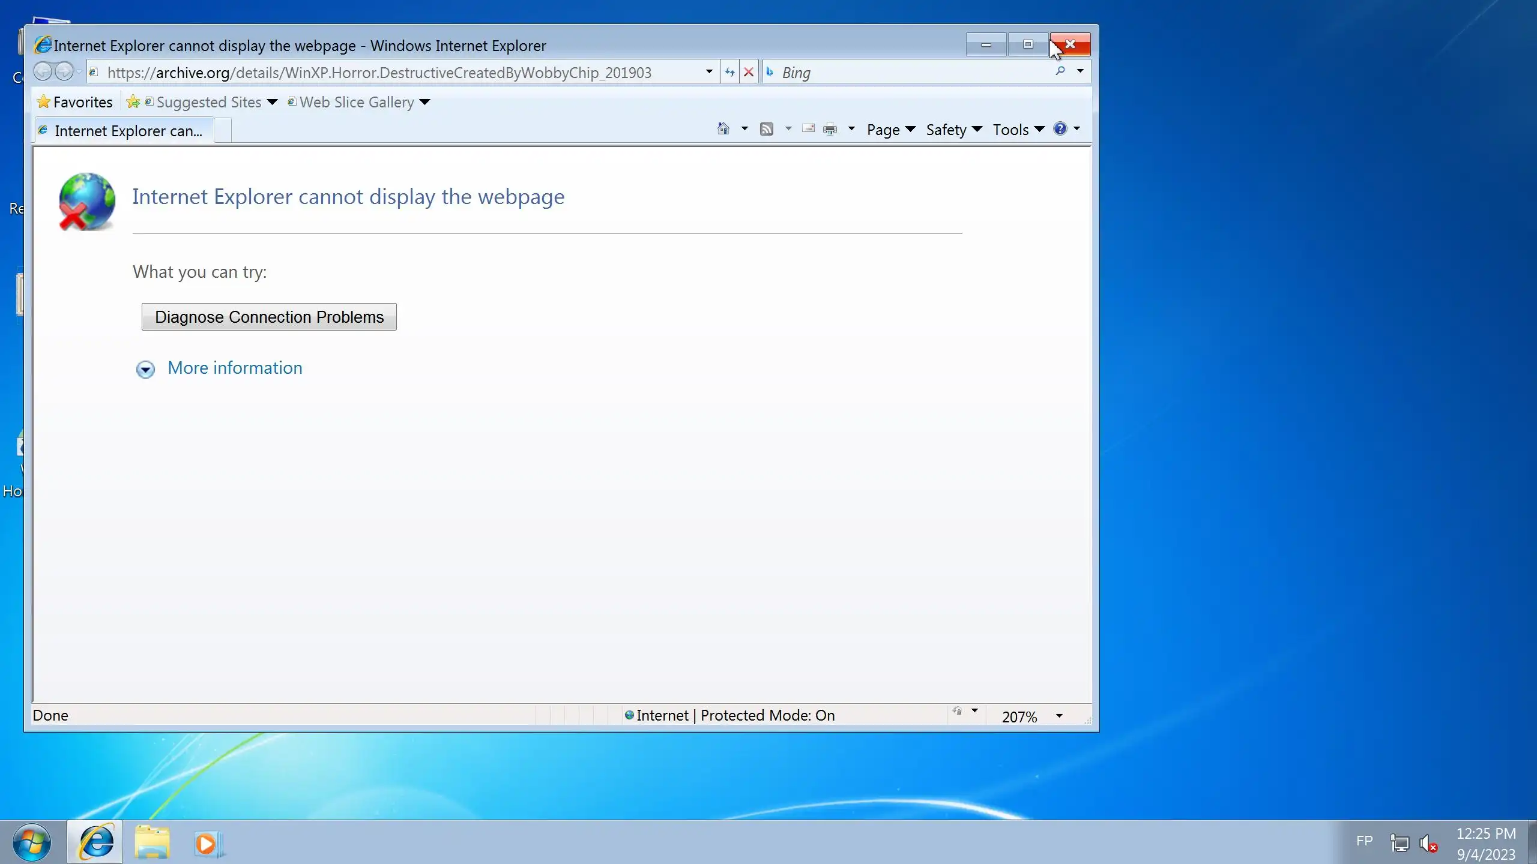Click the RSS feeds icon
Screen dimensions: 1537x864
coord(767,129)
